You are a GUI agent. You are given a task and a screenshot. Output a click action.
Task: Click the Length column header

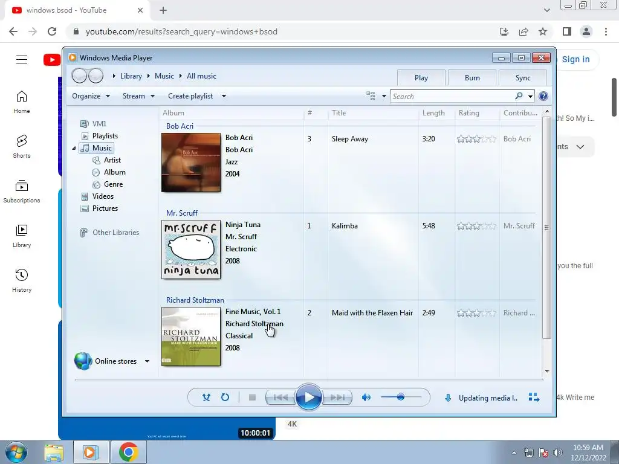(x=436, y=113)
